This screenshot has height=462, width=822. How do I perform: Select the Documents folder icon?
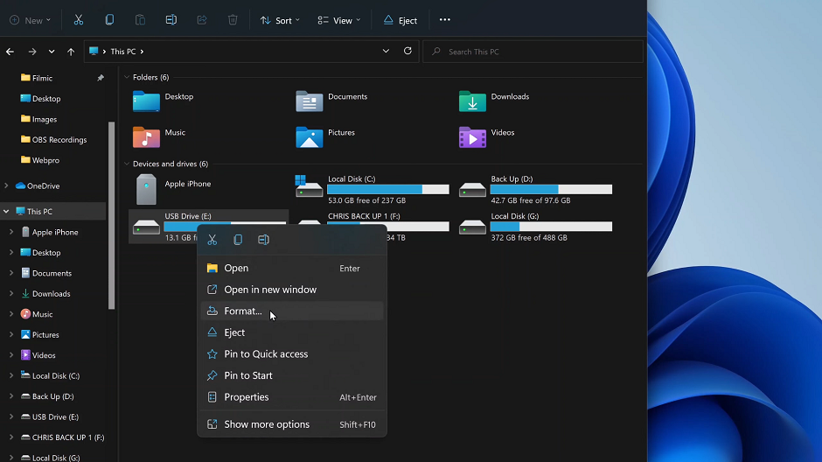tap(310, 101)
